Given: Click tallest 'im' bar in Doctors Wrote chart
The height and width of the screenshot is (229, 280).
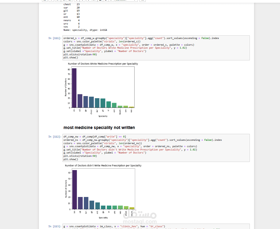Looking at the screenshot, I should (x=74, y=88).
